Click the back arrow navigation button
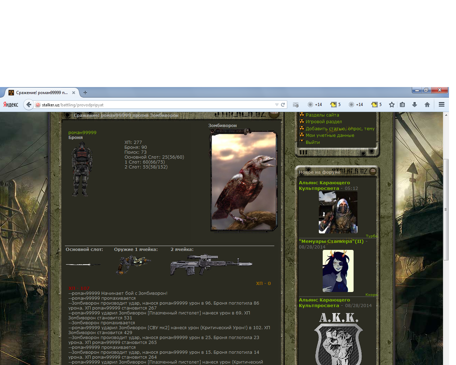The image size is (456, 365). pos(29,105)
